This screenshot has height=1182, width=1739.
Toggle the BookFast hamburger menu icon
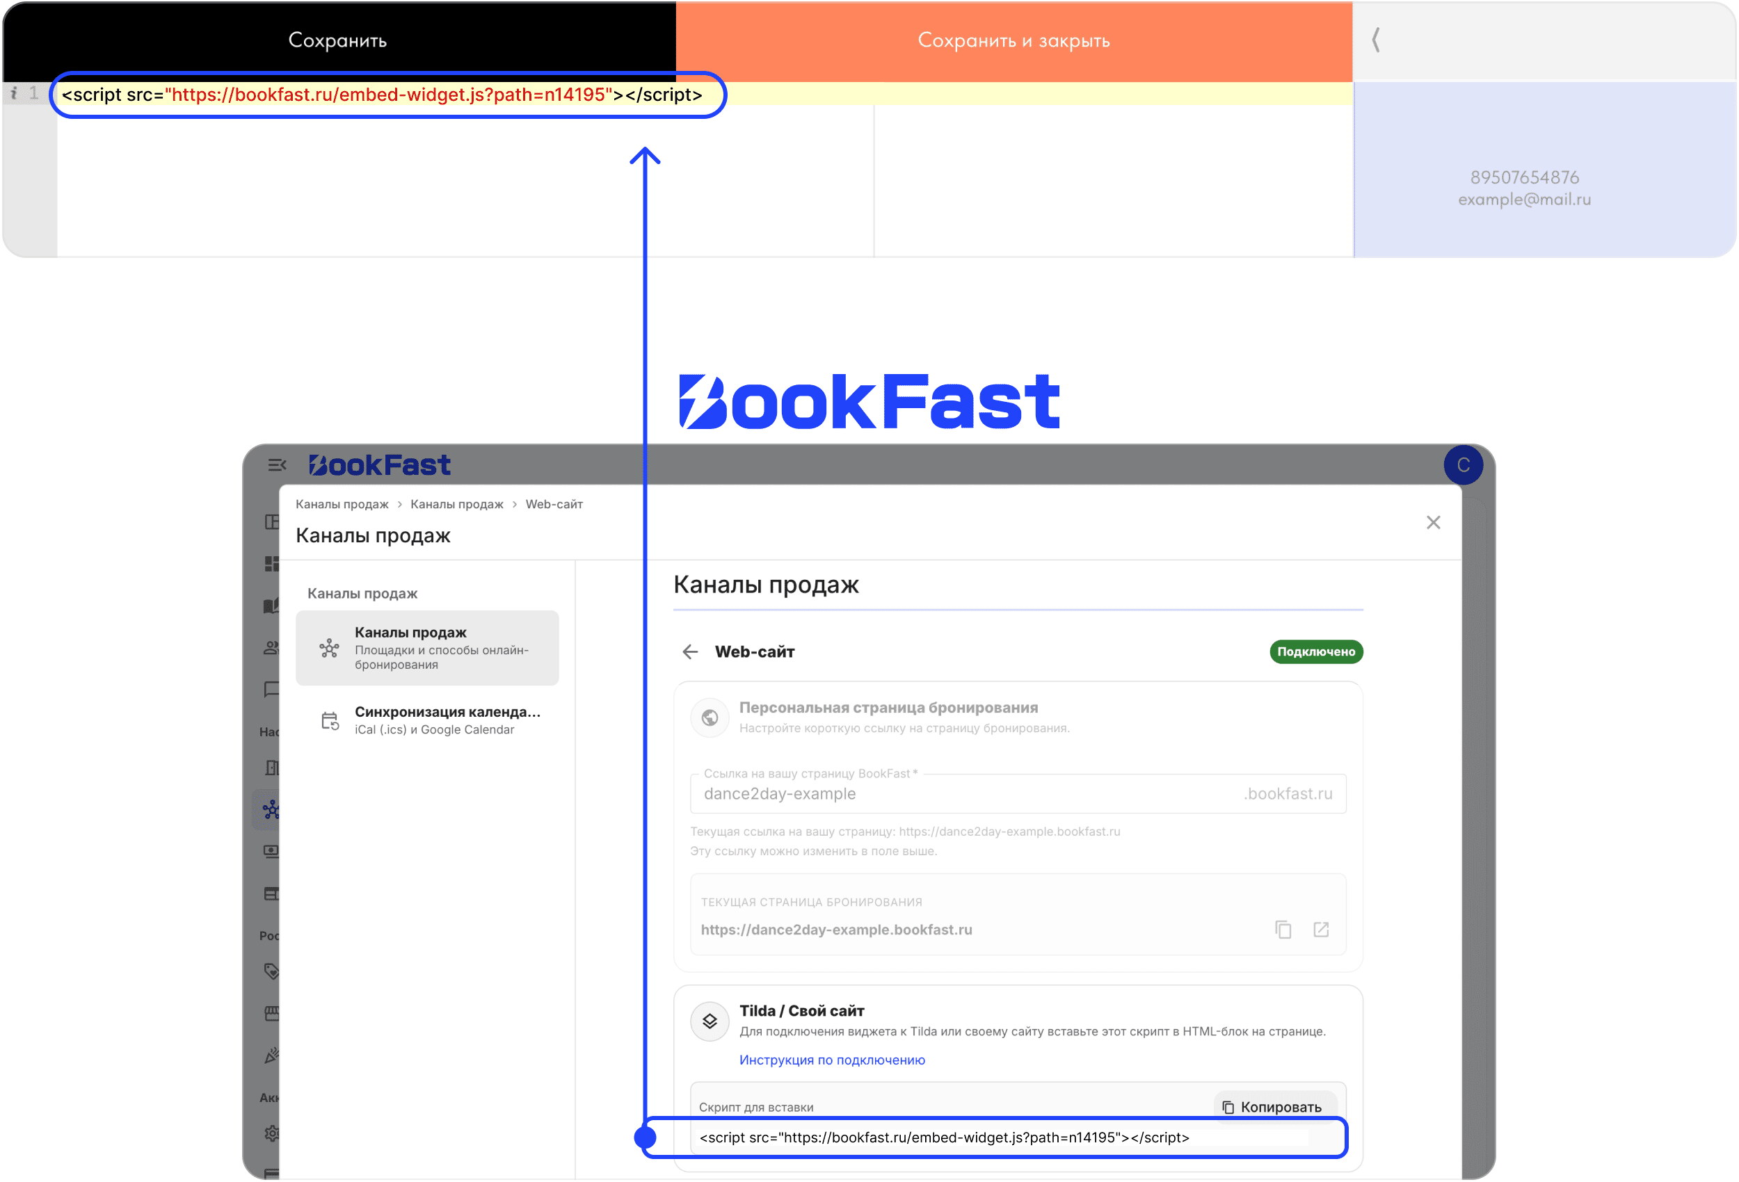[277, 464]
